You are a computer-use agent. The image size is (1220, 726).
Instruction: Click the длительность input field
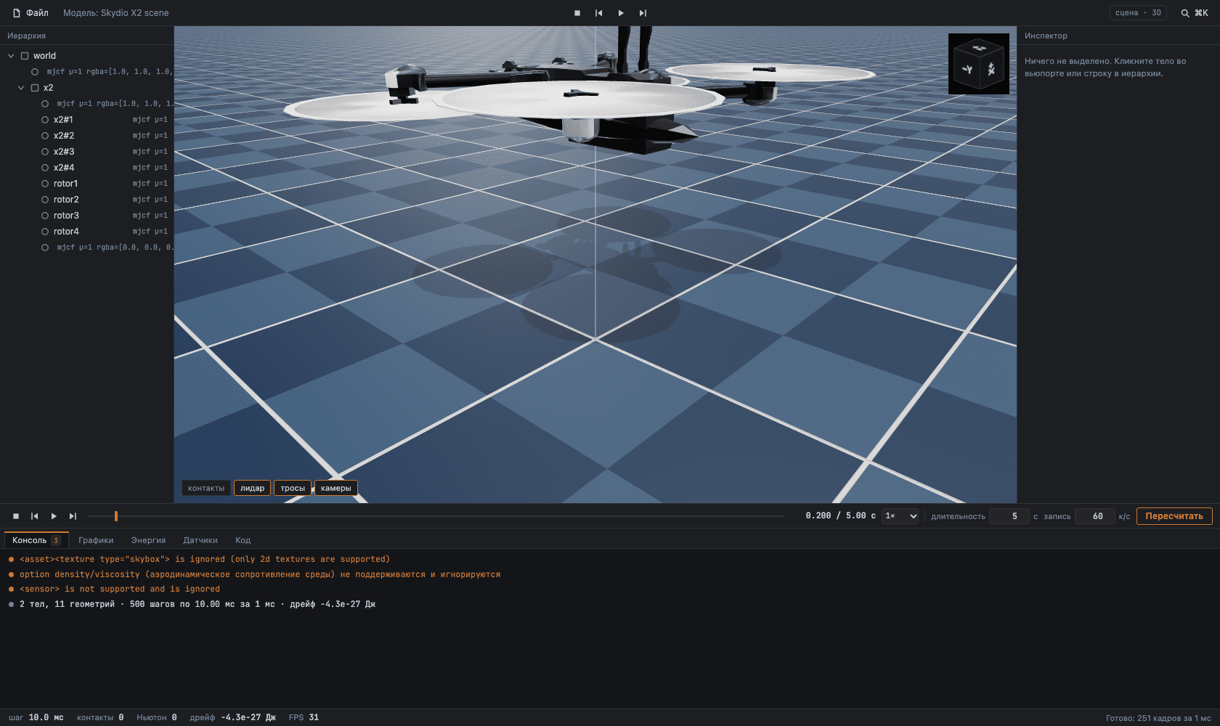1009,516
